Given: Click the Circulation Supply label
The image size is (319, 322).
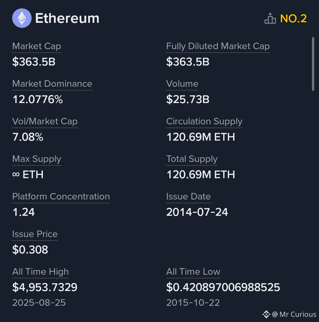Looking at the screenshot, I should pos(204,121).
